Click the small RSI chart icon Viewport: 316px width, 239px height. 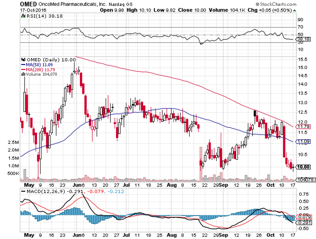click(23, 16)
